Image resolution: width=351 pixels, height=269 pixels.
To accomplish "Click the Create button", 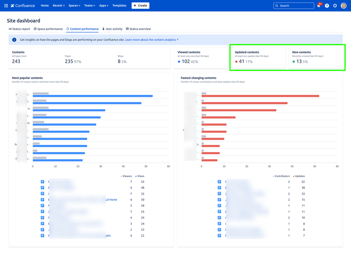I will point(141,6).
